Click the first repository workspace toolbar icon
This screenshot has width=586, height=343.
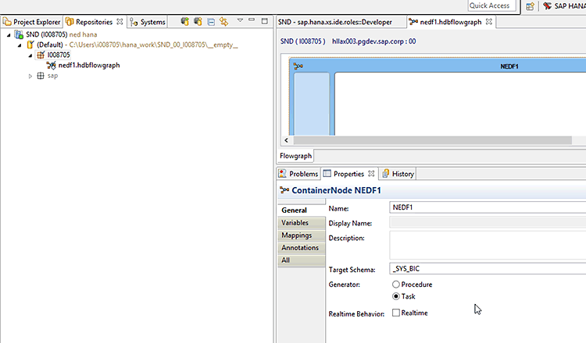pos(184,22)
